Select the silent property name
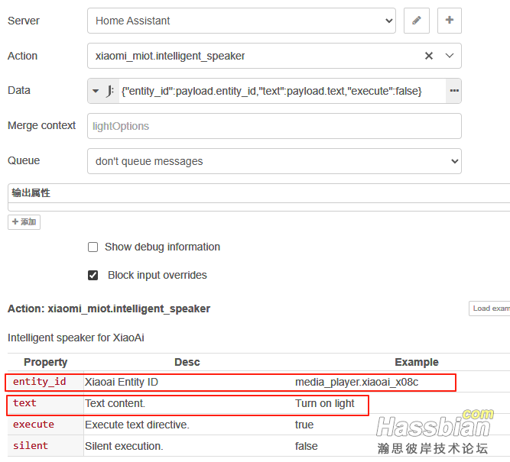This screenshot has height=462, width=510. [31, 446]
